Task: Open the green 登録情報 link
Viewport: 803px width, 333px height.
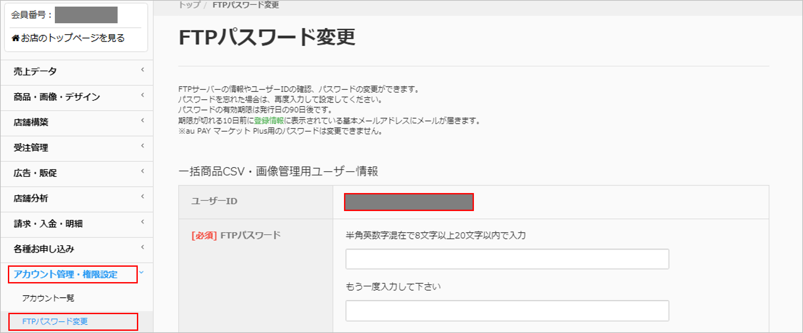Action: pyautogui.click(x=269, y=121)
